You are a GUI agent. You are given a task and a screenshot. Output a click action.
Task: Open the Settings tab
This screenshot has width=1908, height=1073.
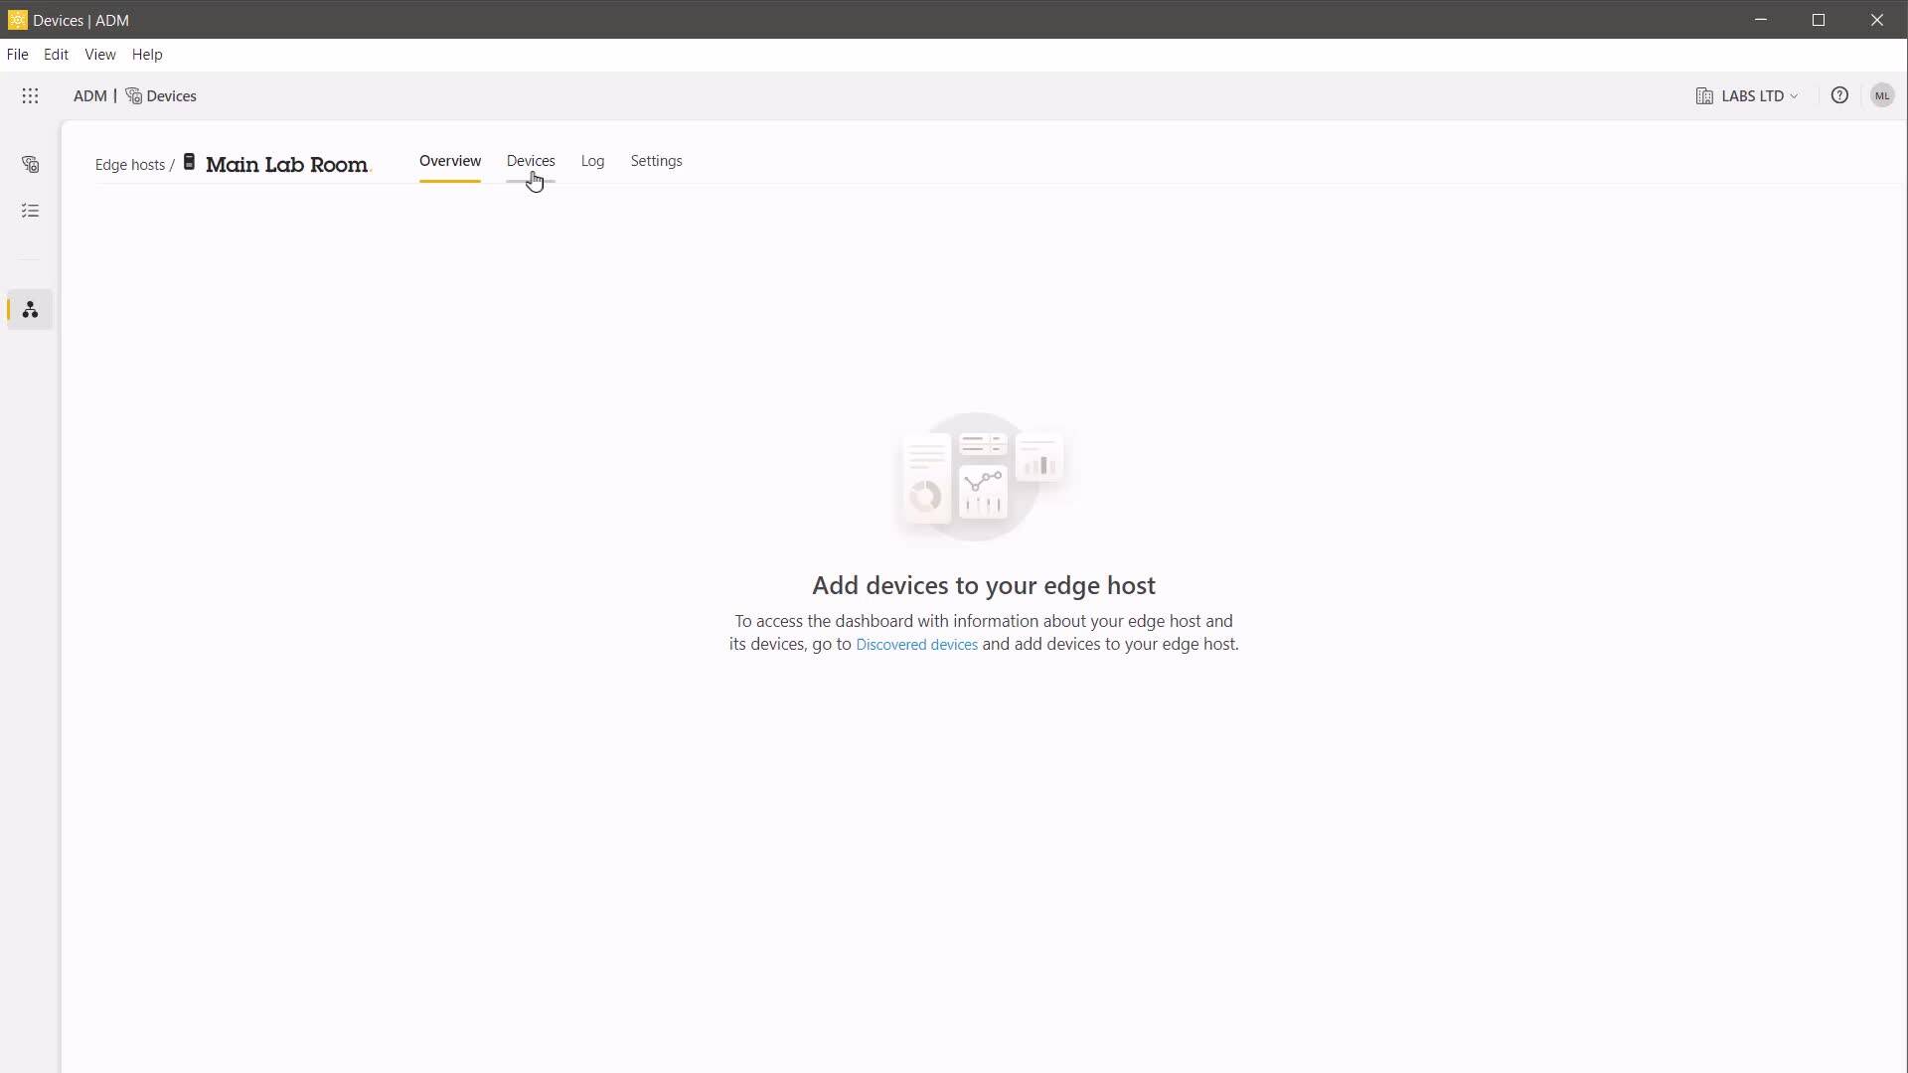coord(656,161)
